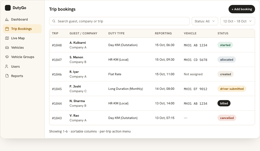Click the search magnifier icon

(54, 21)
